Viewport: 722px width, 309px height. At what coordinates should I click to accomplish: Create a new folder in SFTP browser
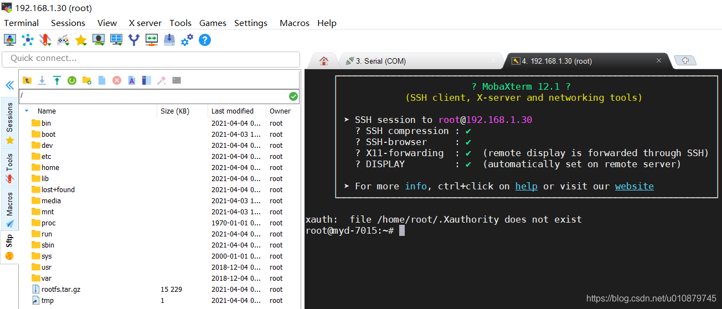pos(87,80)
